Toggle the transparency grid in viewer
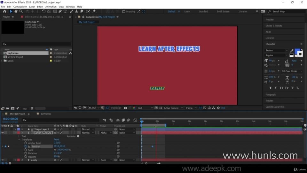The height and width of the screenshot is (173, 307). [x=160, y=108]
